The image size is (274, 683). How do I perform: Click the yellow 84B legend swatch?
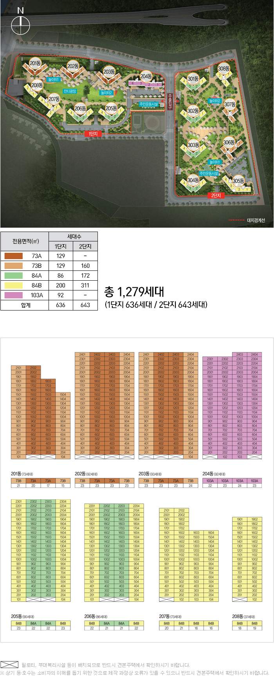14,285
